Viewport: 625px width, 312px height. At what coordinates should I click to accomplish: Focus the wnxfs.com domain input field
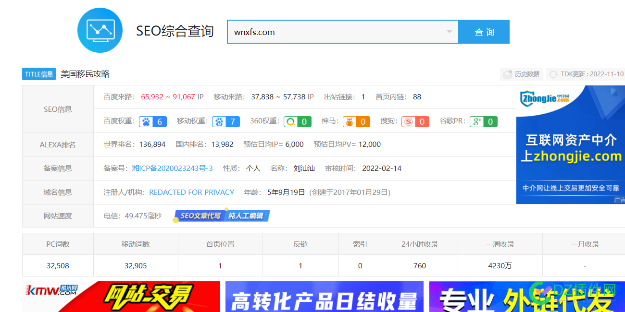tap(343, 32)
